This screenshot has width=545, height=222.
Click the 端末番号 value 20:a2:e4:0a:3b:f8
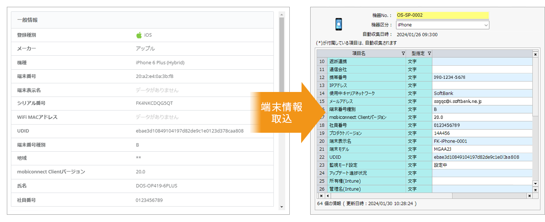[x=154, y=76]
